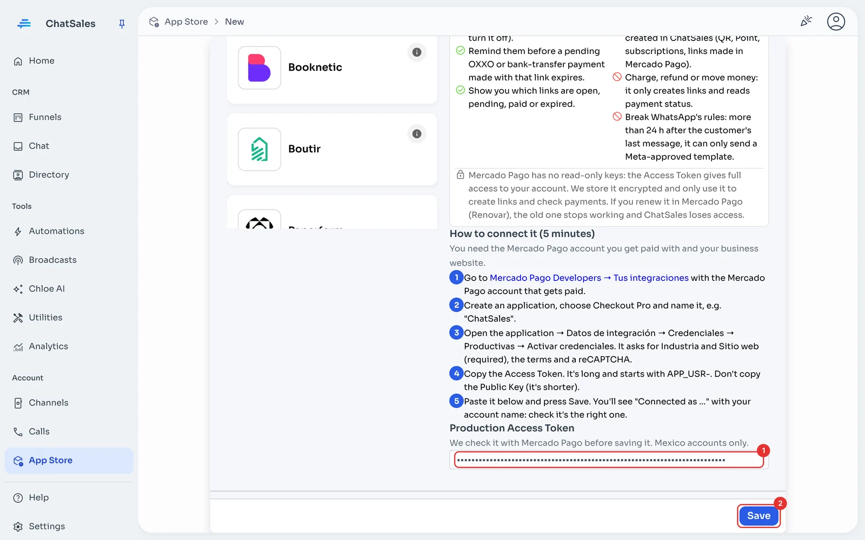Show info for the Booknetic app
This screenshot has height=540, width=865.
[417, 52]
